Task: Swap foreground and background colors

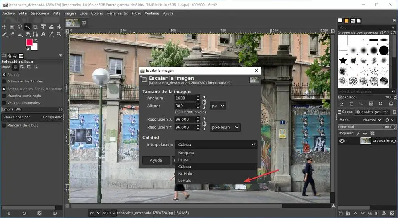Action: [36, 41]
